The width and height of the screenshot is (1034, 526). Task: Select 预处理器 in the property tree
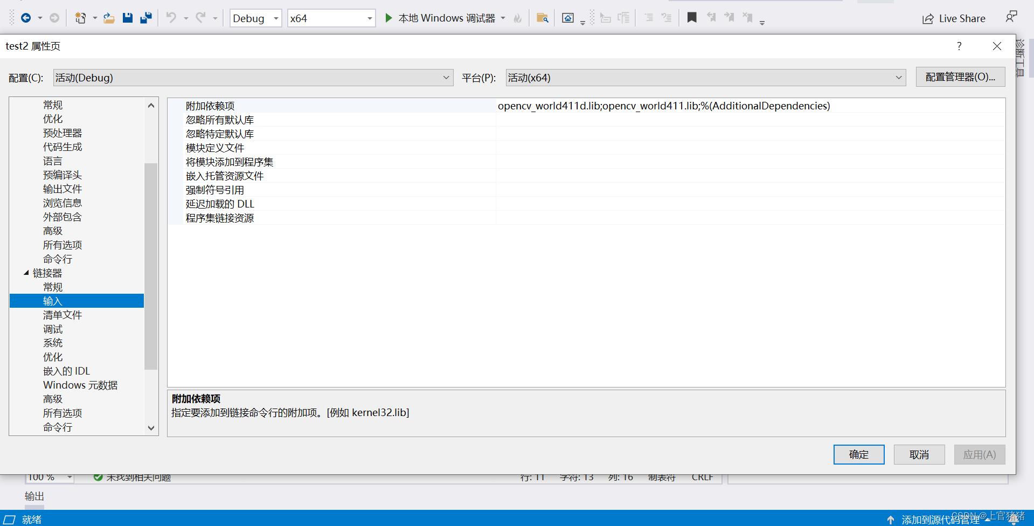click(63, 133)
